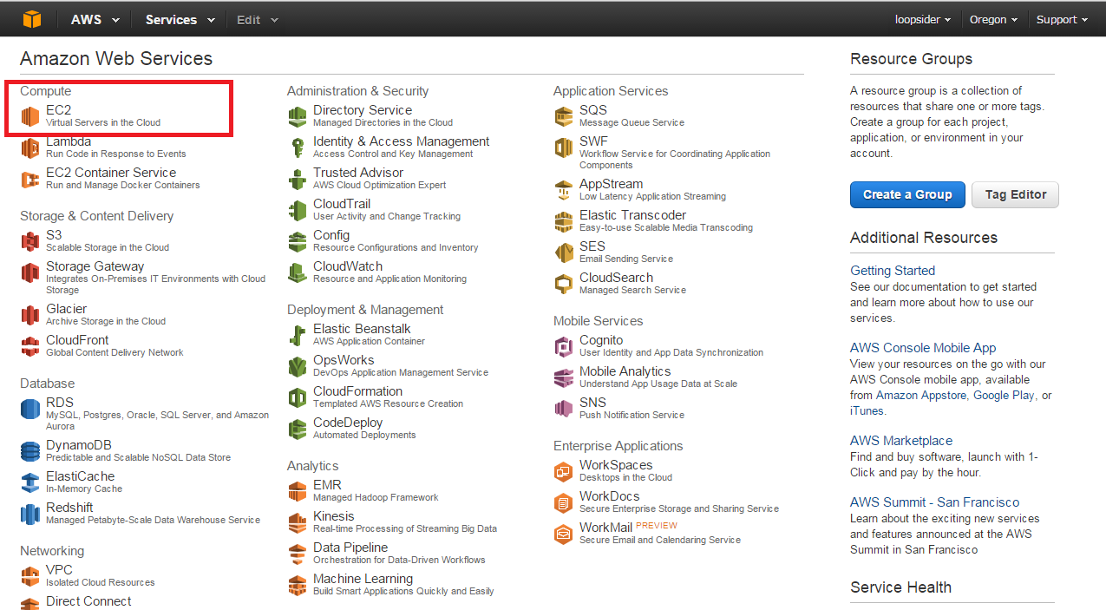Visit the AWS Marketplace link

[x=901, y=441]
